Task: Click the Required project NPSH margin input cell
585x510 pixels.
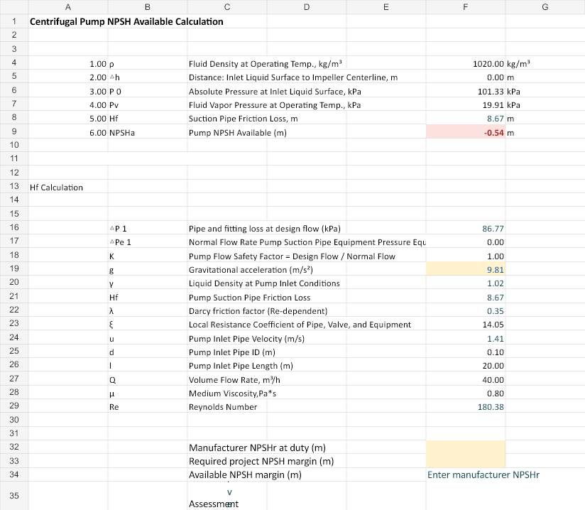Action: click(466, 461)
